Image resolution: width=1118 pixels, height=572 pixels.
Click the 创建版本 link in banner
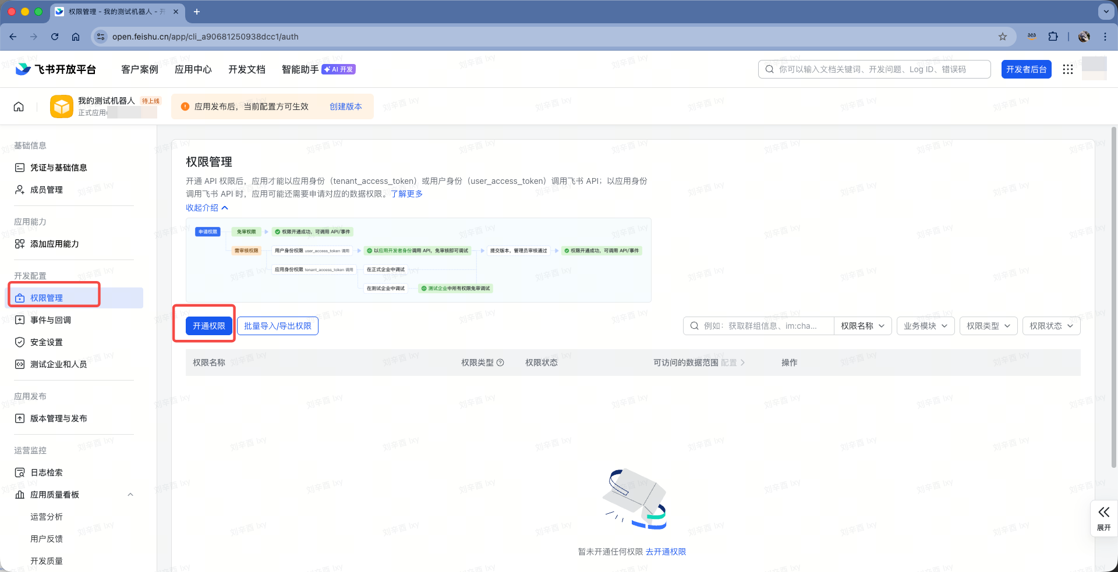pos(345,106)
